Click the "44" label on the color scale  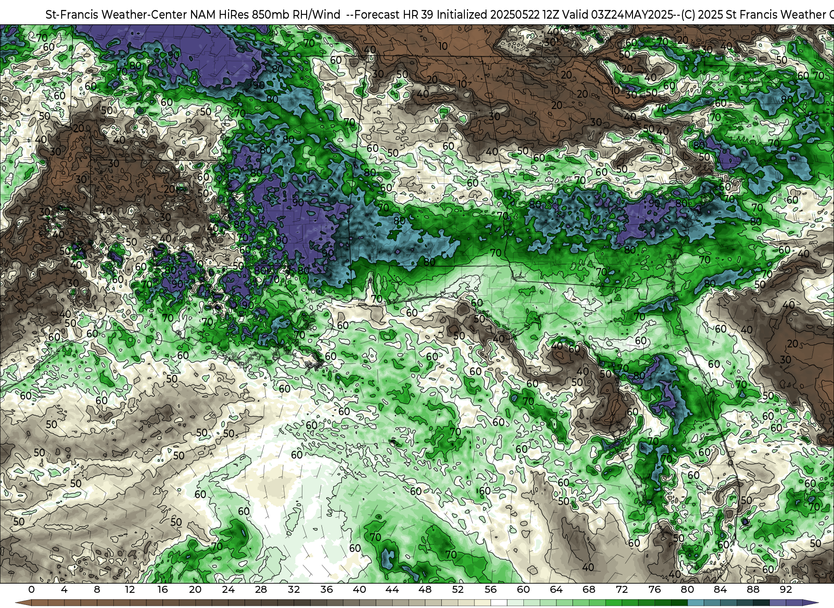tap(392, 589)
